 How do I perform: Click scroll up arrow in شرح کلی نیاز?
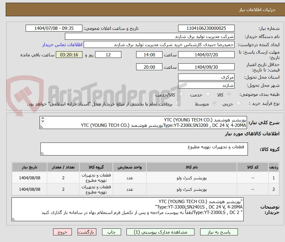click(43, 118)
